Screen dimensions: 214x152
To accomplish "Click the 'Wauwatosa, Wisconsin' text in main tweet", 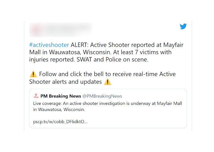I will (80, 52).
